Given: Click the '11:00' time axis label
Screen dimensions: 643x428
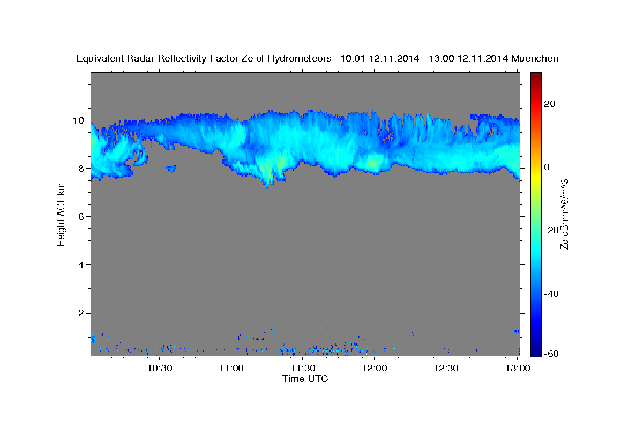Looking at the screenshot, I should pos(231,368).
